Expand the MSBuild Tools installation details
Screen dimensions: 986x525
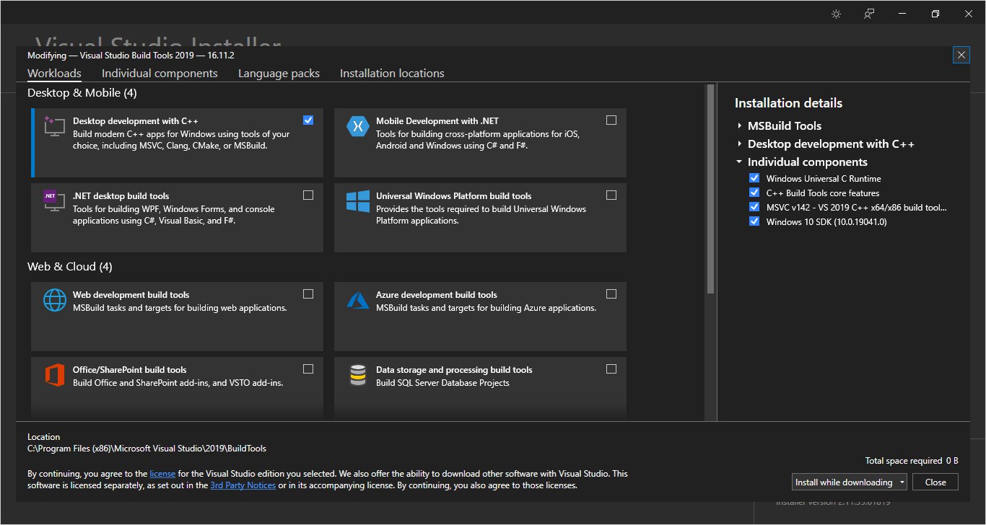coord(740,125)
